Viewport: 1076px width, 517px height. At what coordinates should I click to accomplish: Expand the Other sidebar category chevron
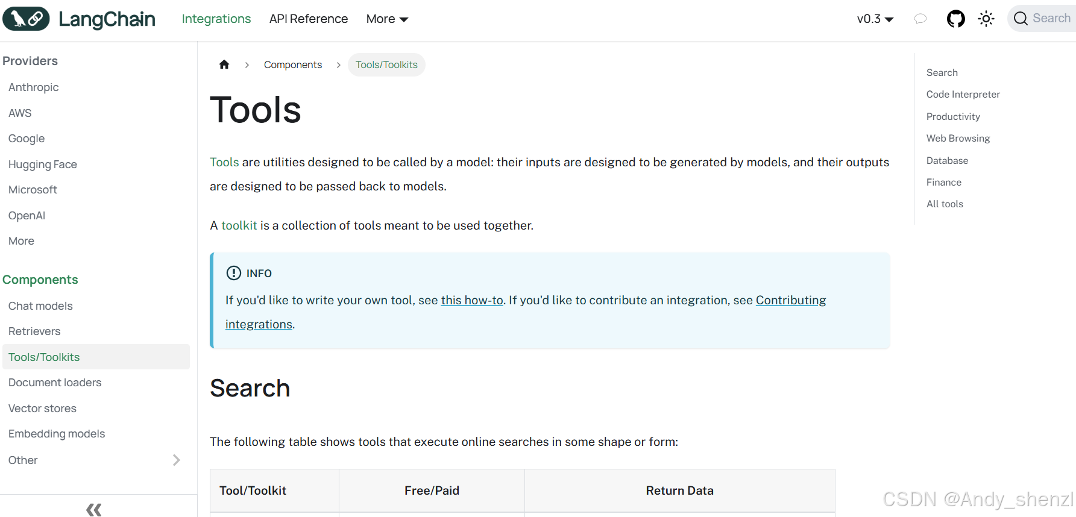pyautogui.click(x=176, y=460)
